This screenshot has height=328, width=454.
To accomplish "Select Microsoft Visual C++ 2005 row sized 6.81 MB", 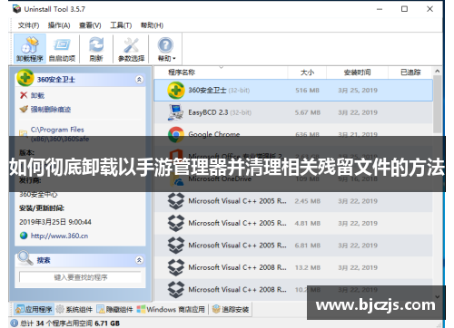I will (x=293, y=246).
